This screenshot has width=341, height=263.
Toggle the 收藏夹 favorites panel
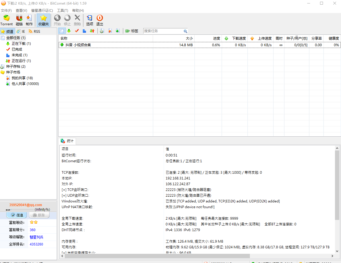tap(44, 20)
